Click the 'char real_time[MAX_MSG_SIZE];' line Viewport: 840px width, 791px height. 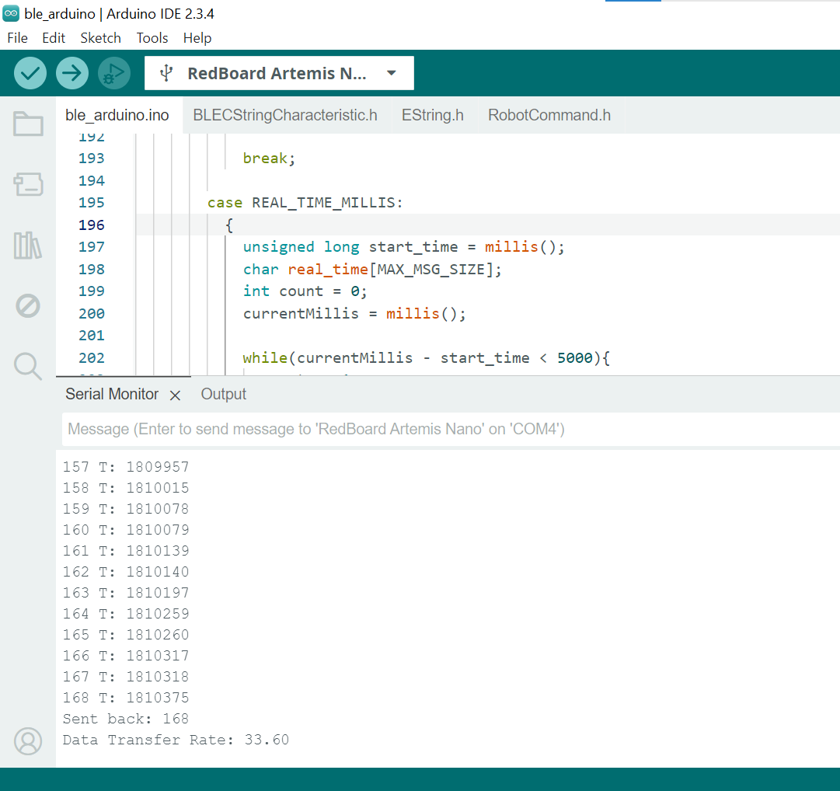coord(372,270)
